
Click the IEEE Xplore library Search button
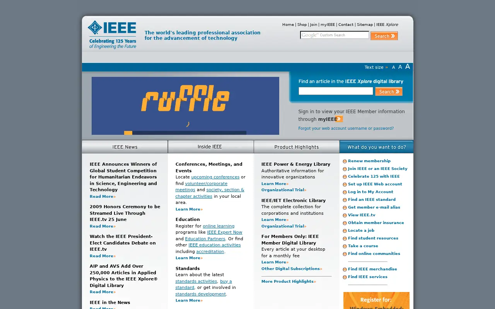(x=389, y=92)
